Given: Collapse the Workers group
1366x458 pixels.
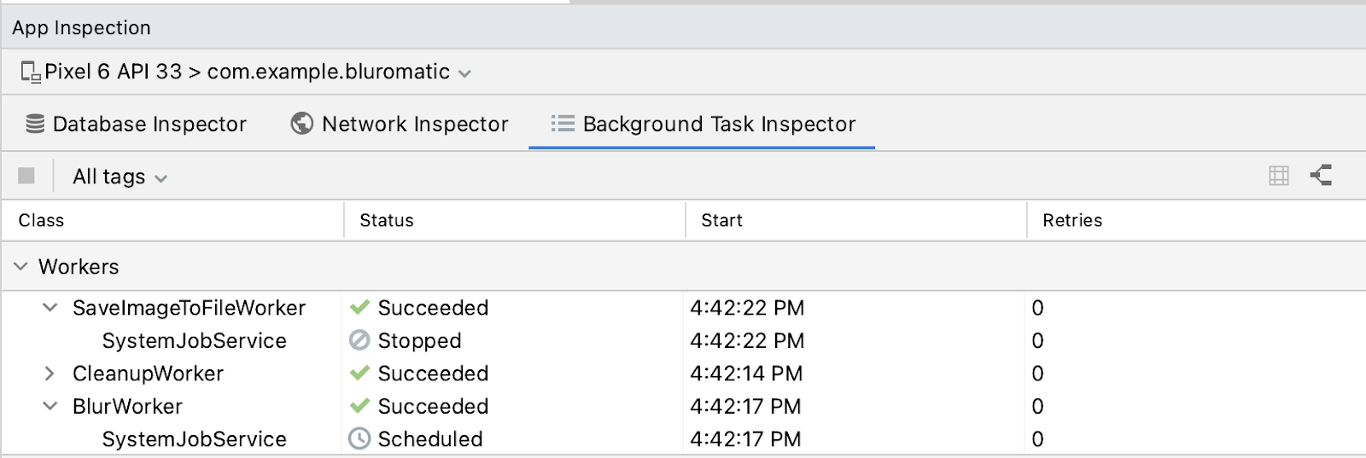Looking at the screenshot, I should pos(20,267).
